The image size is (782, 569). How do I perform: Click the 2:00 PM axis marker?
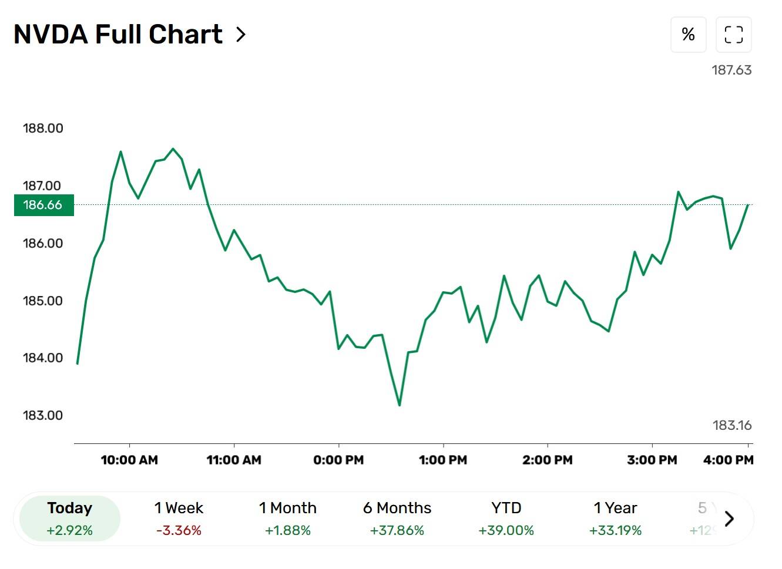548,460
